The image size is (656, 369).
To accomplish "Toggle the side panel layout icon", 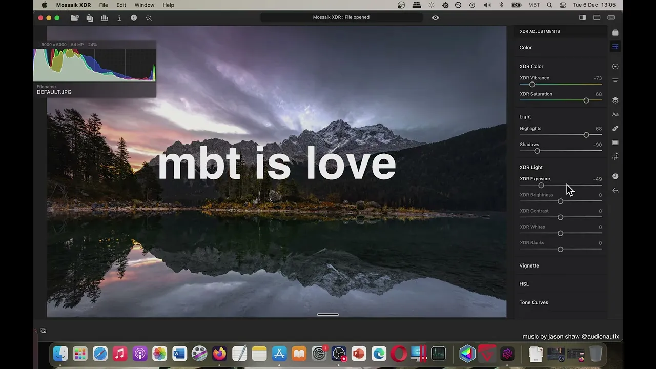I will 583,18.
